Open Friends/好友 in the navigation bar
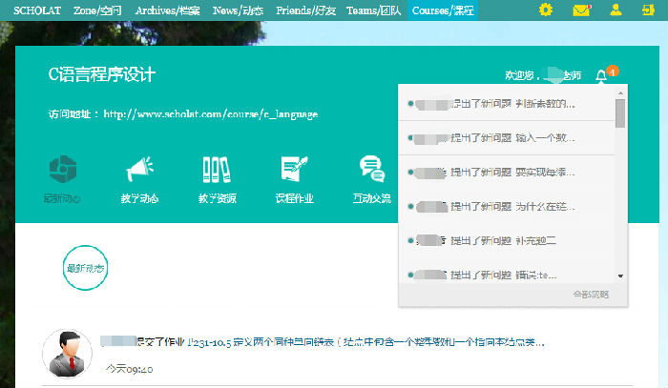 pos(305,10)
